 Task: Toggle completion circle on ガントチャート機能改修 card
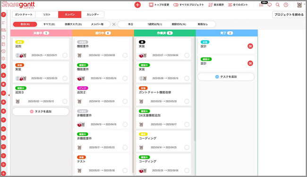[187, 101]
